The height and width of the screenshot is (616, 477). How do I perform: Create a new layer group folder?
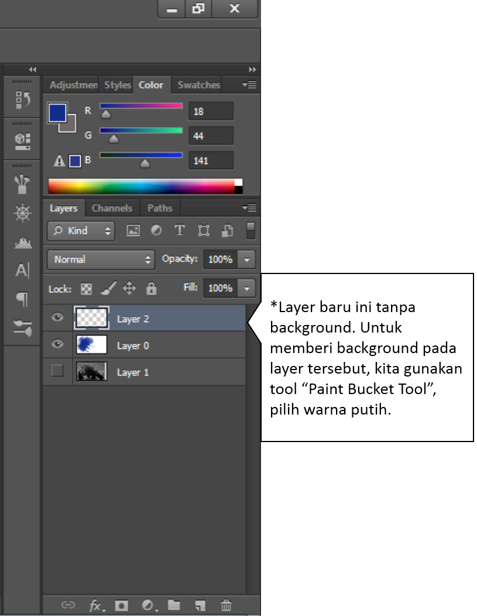[174, 605]
